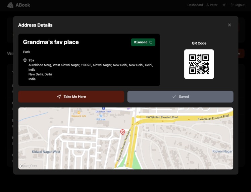Viewport: 251px width, 192px height.
Task: Click the Saved button
Action: pyautogui.click(x=180, y=97)
